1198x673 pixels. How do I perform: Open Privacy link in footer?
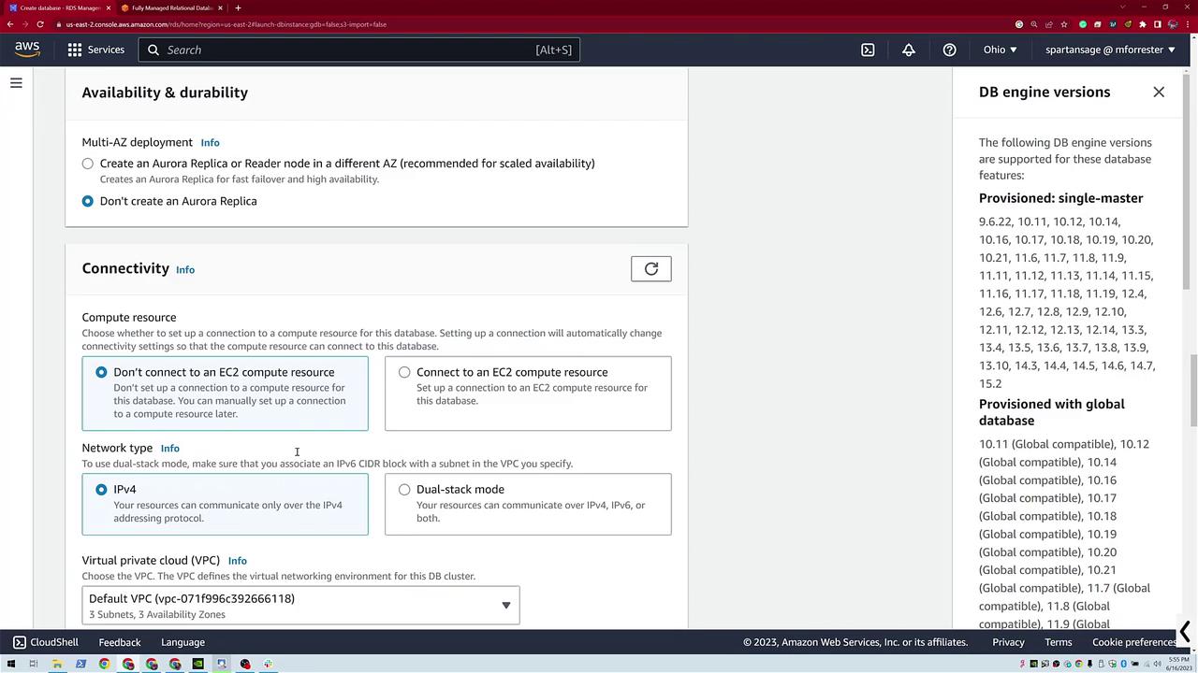coord(1008,642)
